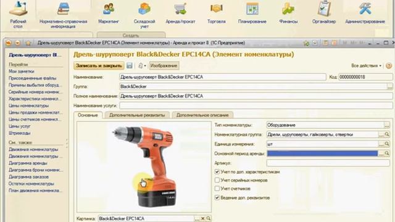
Task: Open the Аренда/прокат section
Action: tap(180, 12)
